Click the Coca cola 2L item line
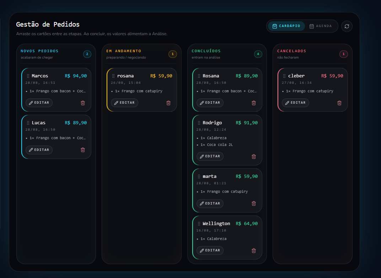Viewport: 381px width, 278px height. coord(216,145)
